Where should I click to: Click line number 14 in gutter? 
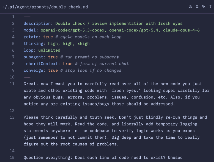12,151
